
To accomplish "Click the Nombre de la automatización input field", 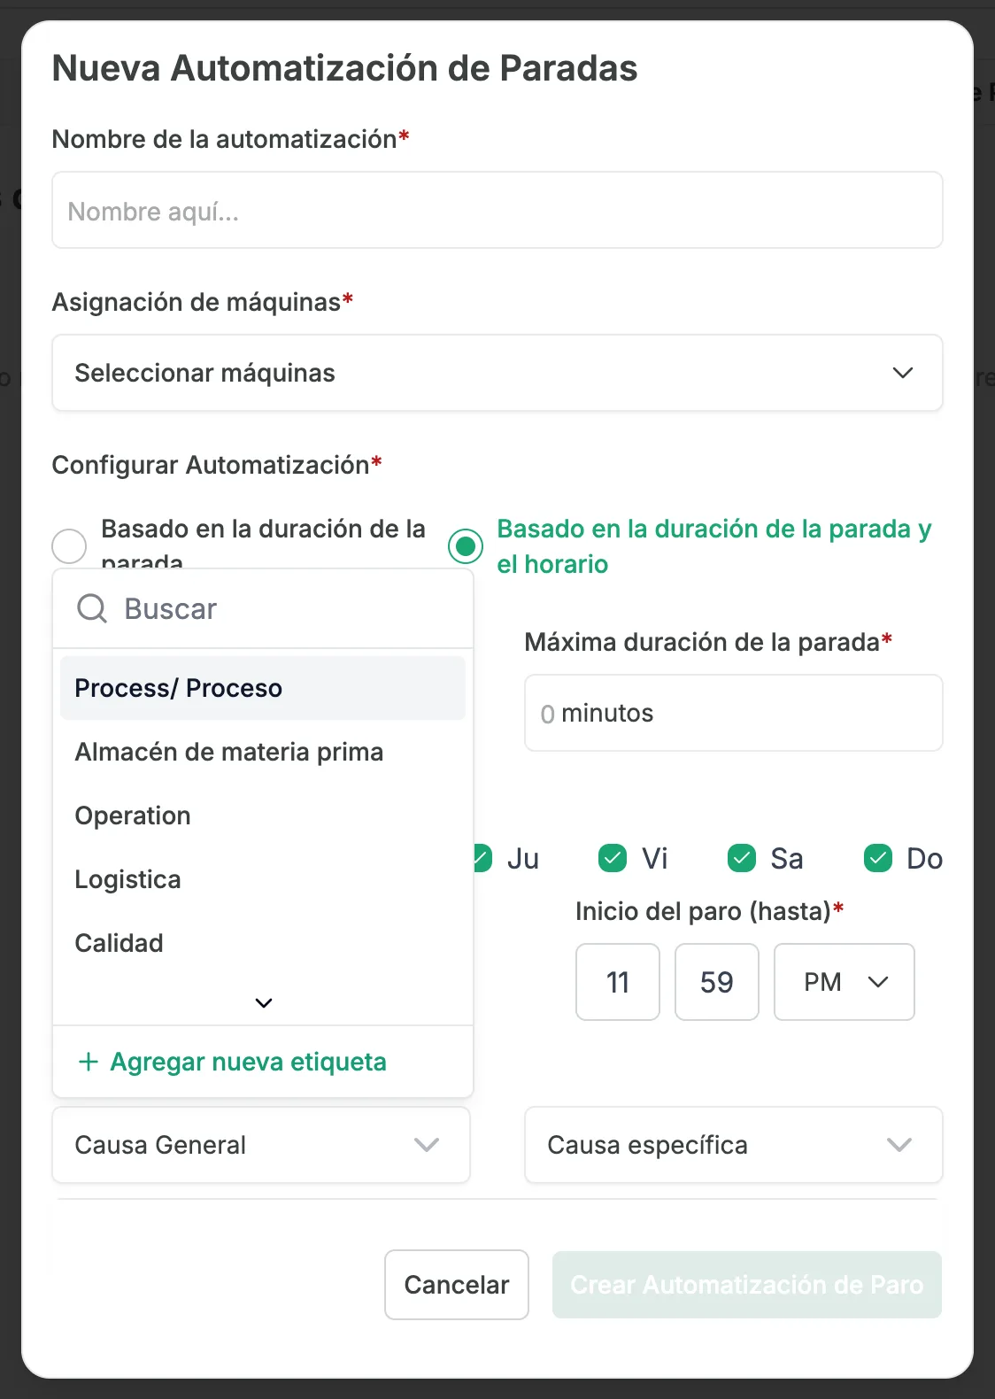I will (x=497, y=210).
